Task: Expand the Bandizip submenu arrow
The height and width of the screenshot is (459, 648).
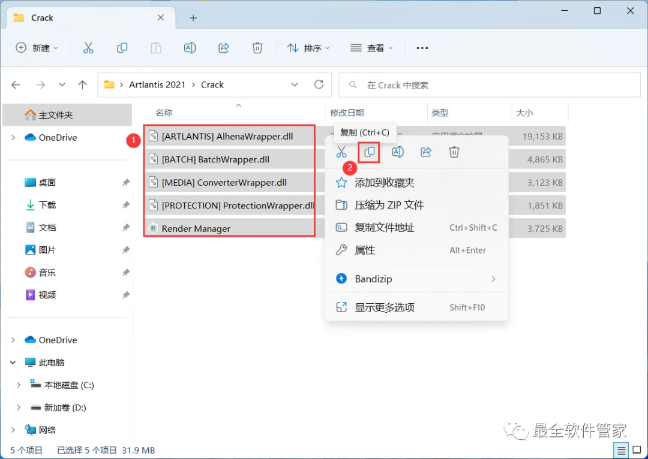Action: click(493, 279)
